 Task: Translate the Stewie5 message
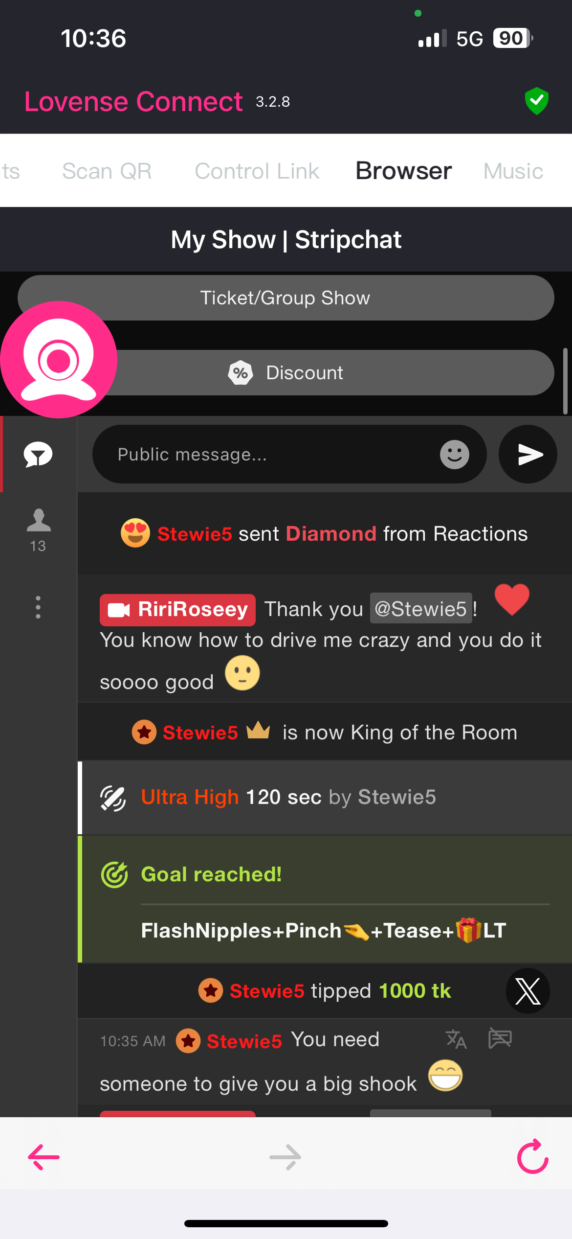coord(456,1038)
